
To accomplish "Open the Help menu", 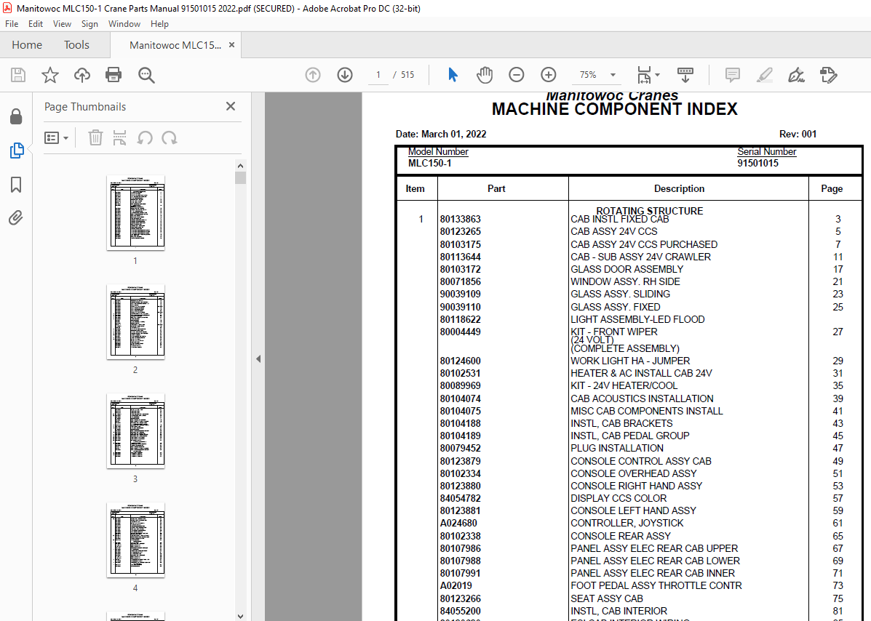I will click(x=159, y=24).
